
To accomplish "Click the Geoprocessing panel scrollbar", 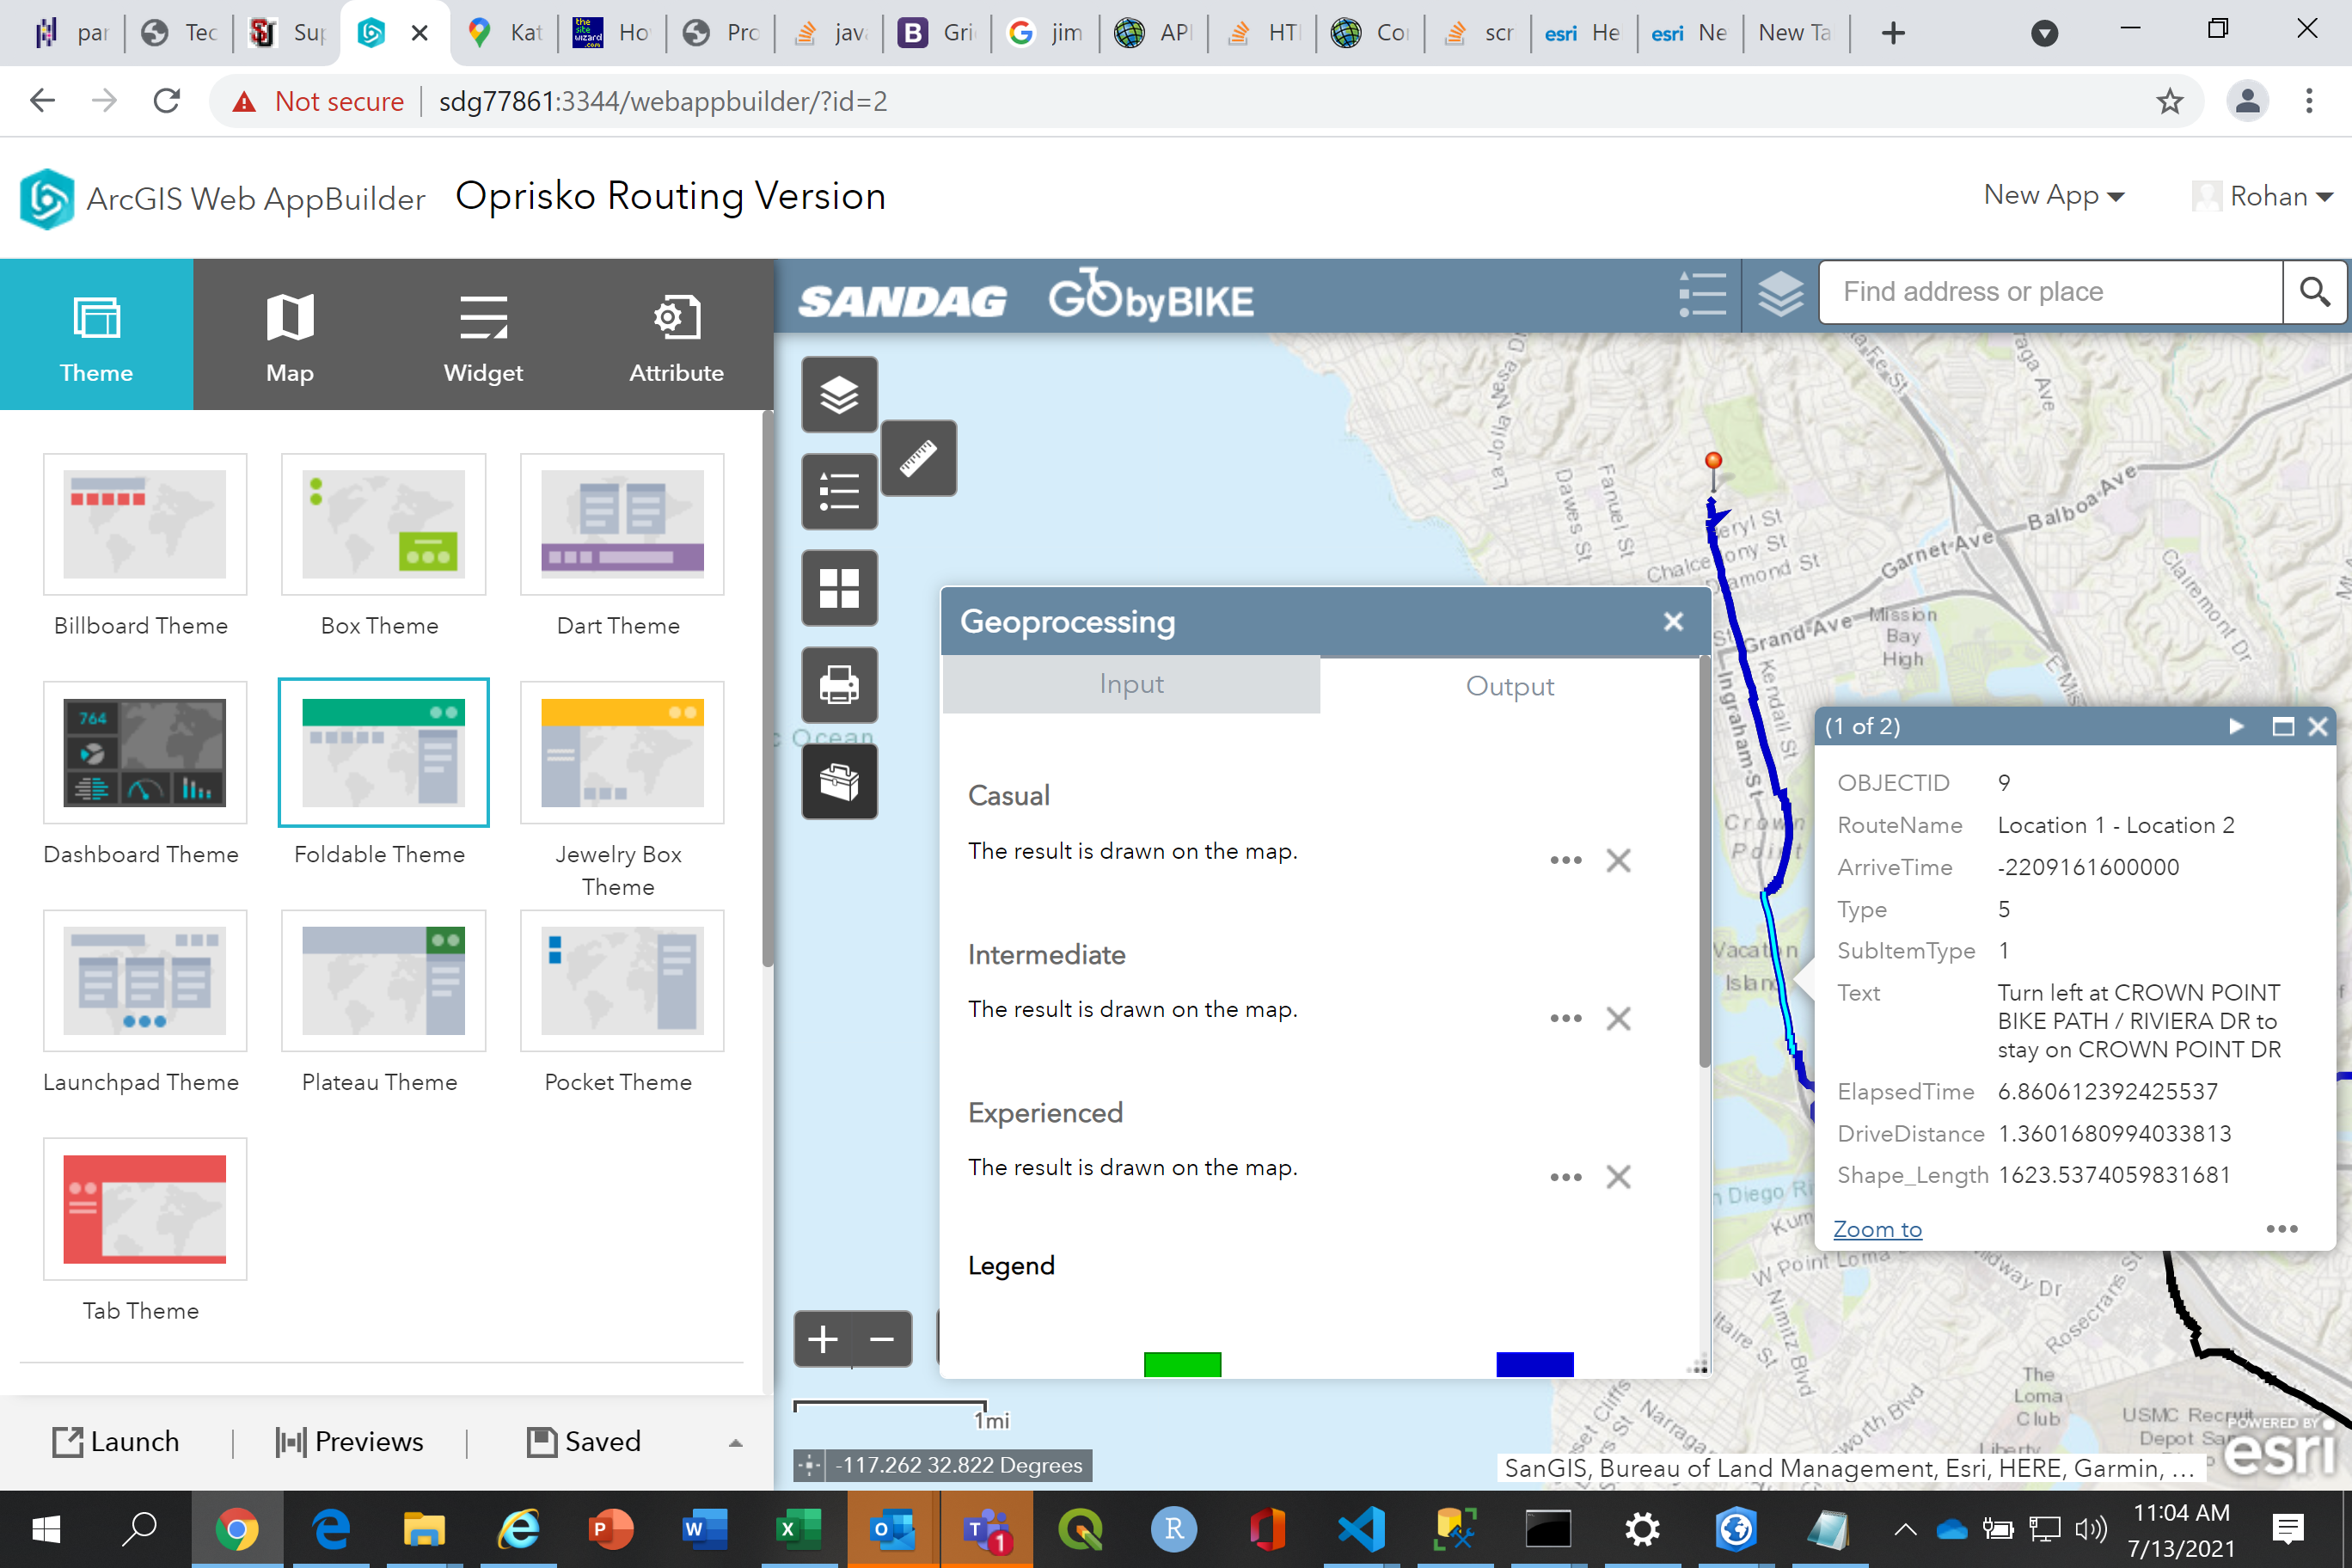I will pyautogui.click(x=1704, y=862).
